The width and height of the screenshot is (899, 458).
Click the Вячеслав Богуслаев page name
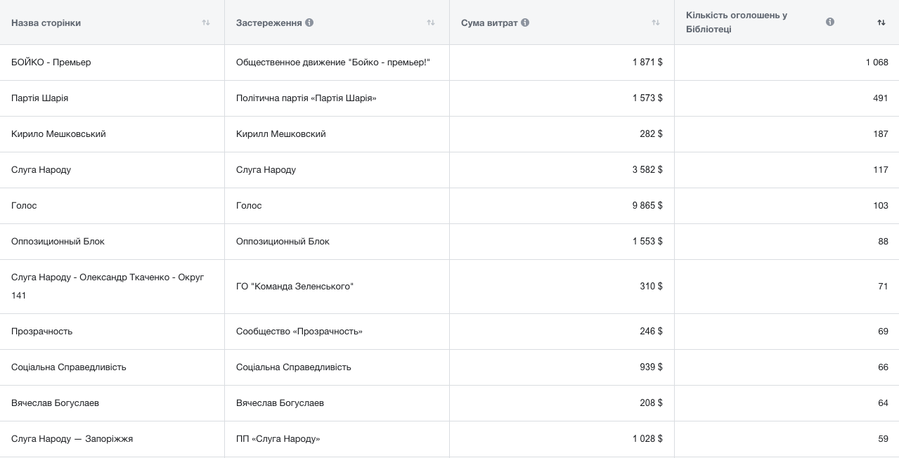click(x=55, y=403)
